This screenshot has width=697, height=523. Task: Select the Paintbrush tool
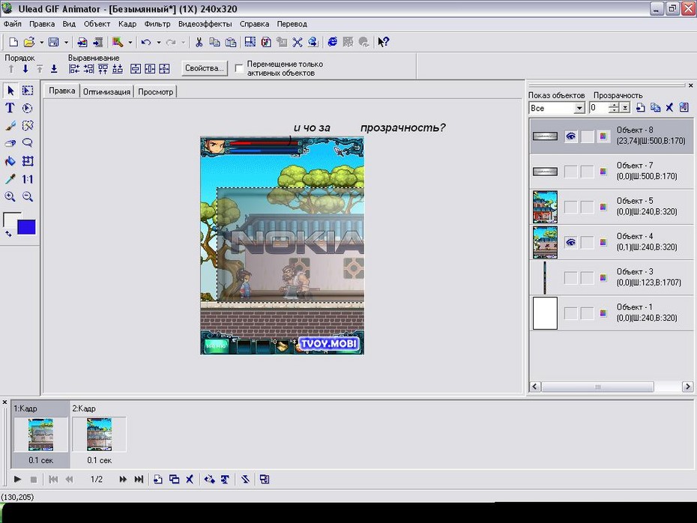point(10,126)
